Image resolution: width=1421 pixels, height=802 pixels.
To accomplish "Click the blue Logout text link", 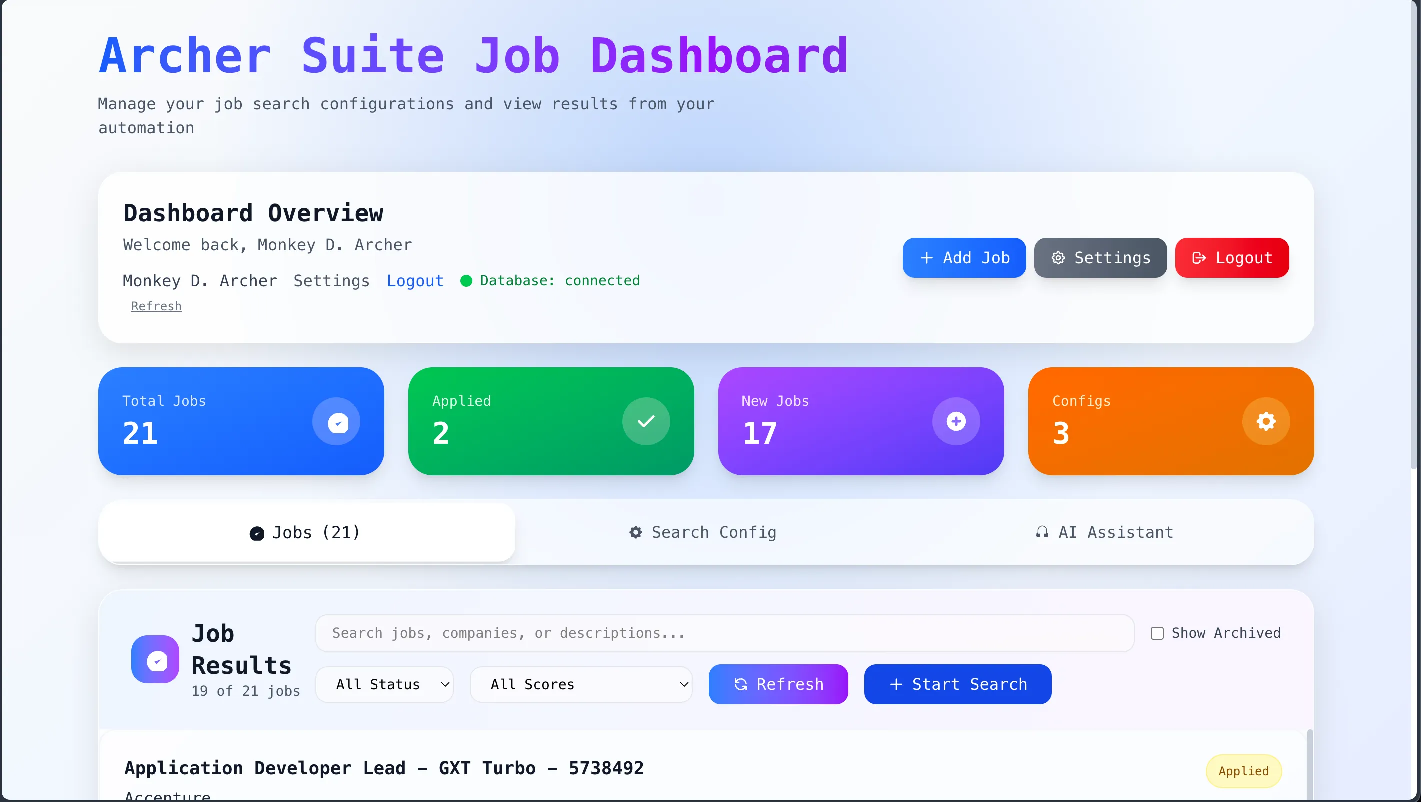I will 415,281.
